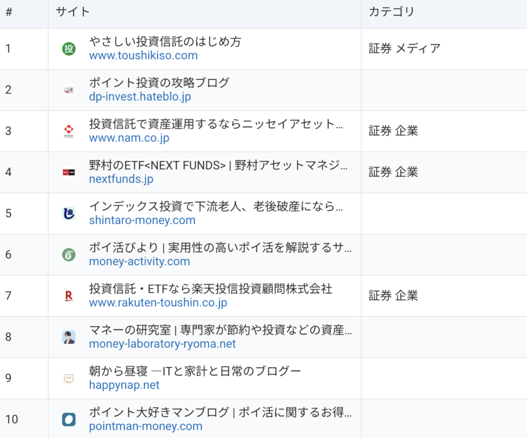Screen dimensions: 527x438
Task: Click the blue pointman-money.com favicon
Action: coord(68,419)
